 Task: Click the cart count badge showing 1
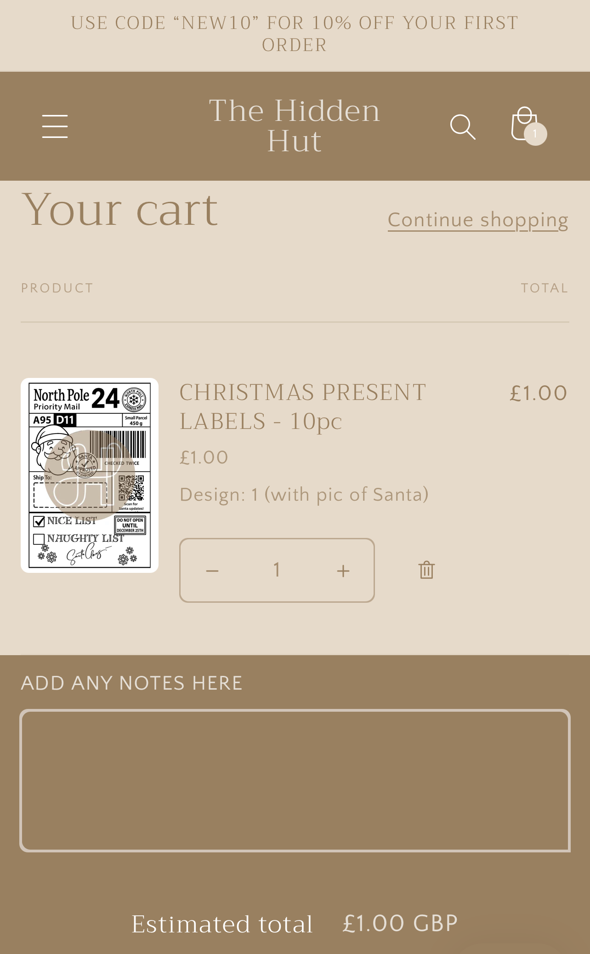535,134
